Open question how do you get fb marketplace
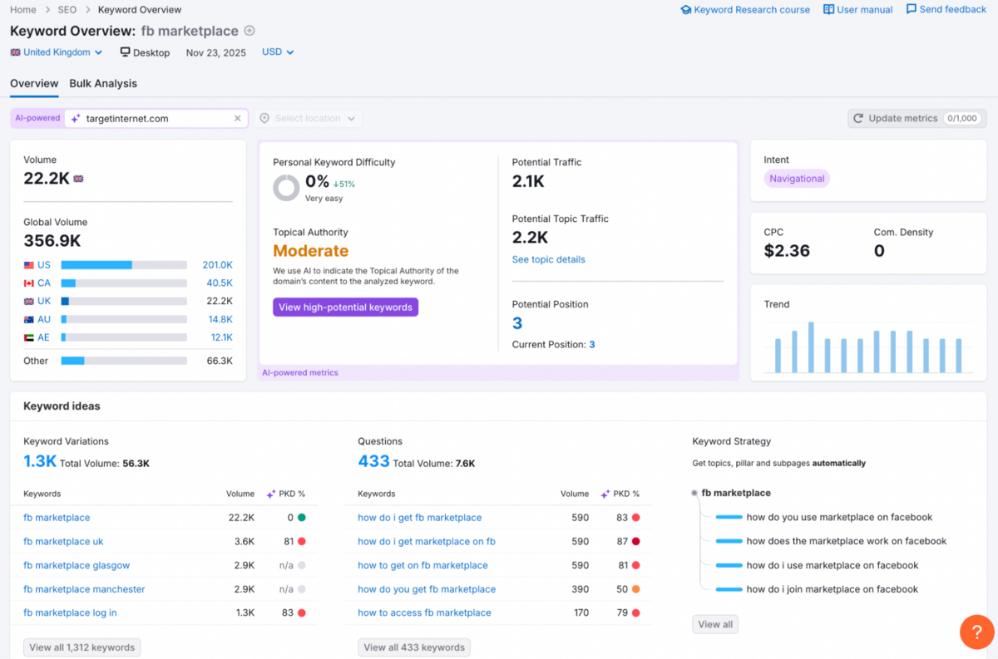 point(427,589)
